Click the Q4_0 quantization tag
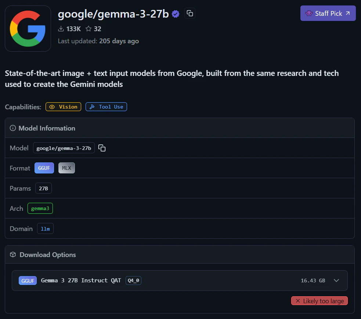This screenshot has width=361, height=319. coord(133,280)
